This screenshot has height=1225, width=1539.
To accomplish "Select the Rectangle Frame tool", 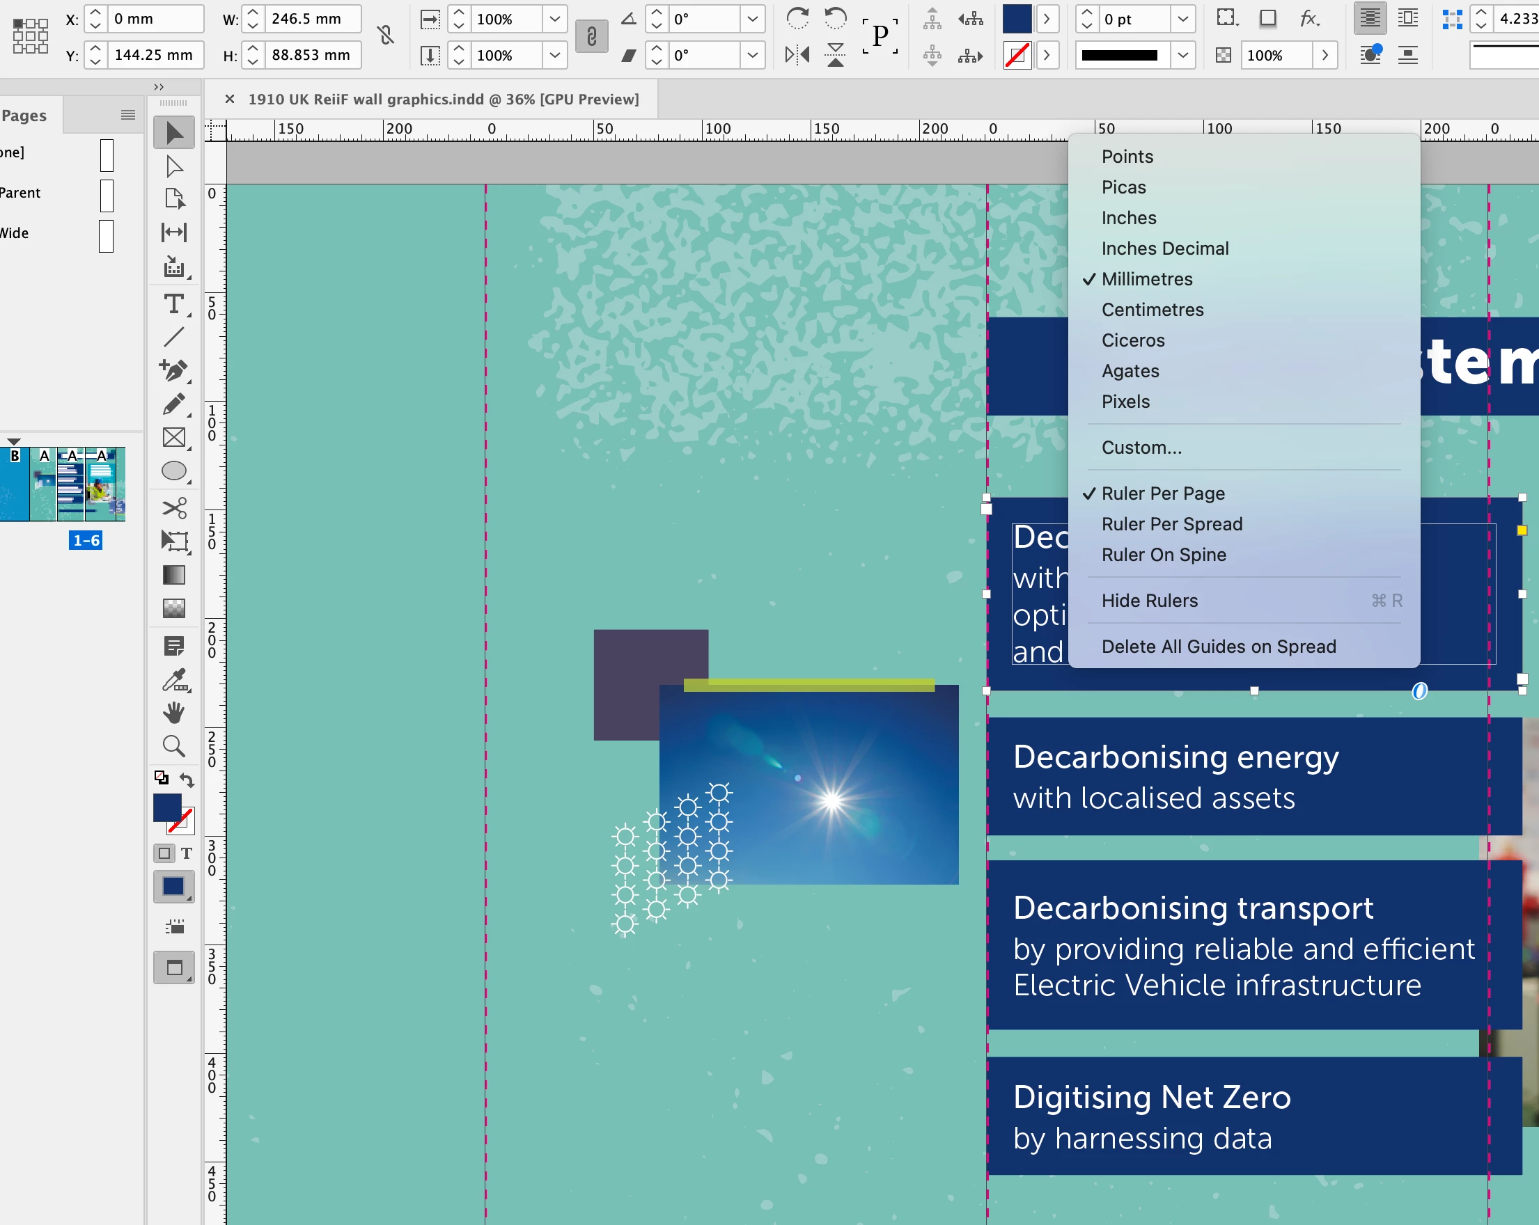I will [x=173, y=437].
